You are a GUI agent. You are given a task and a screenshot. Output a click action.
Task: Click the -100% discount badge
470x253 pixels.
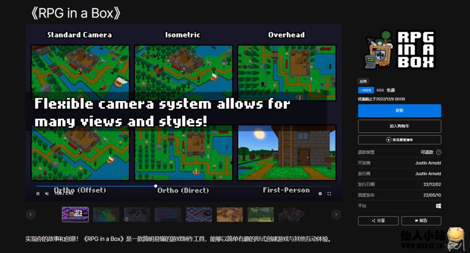pos(366,90)
